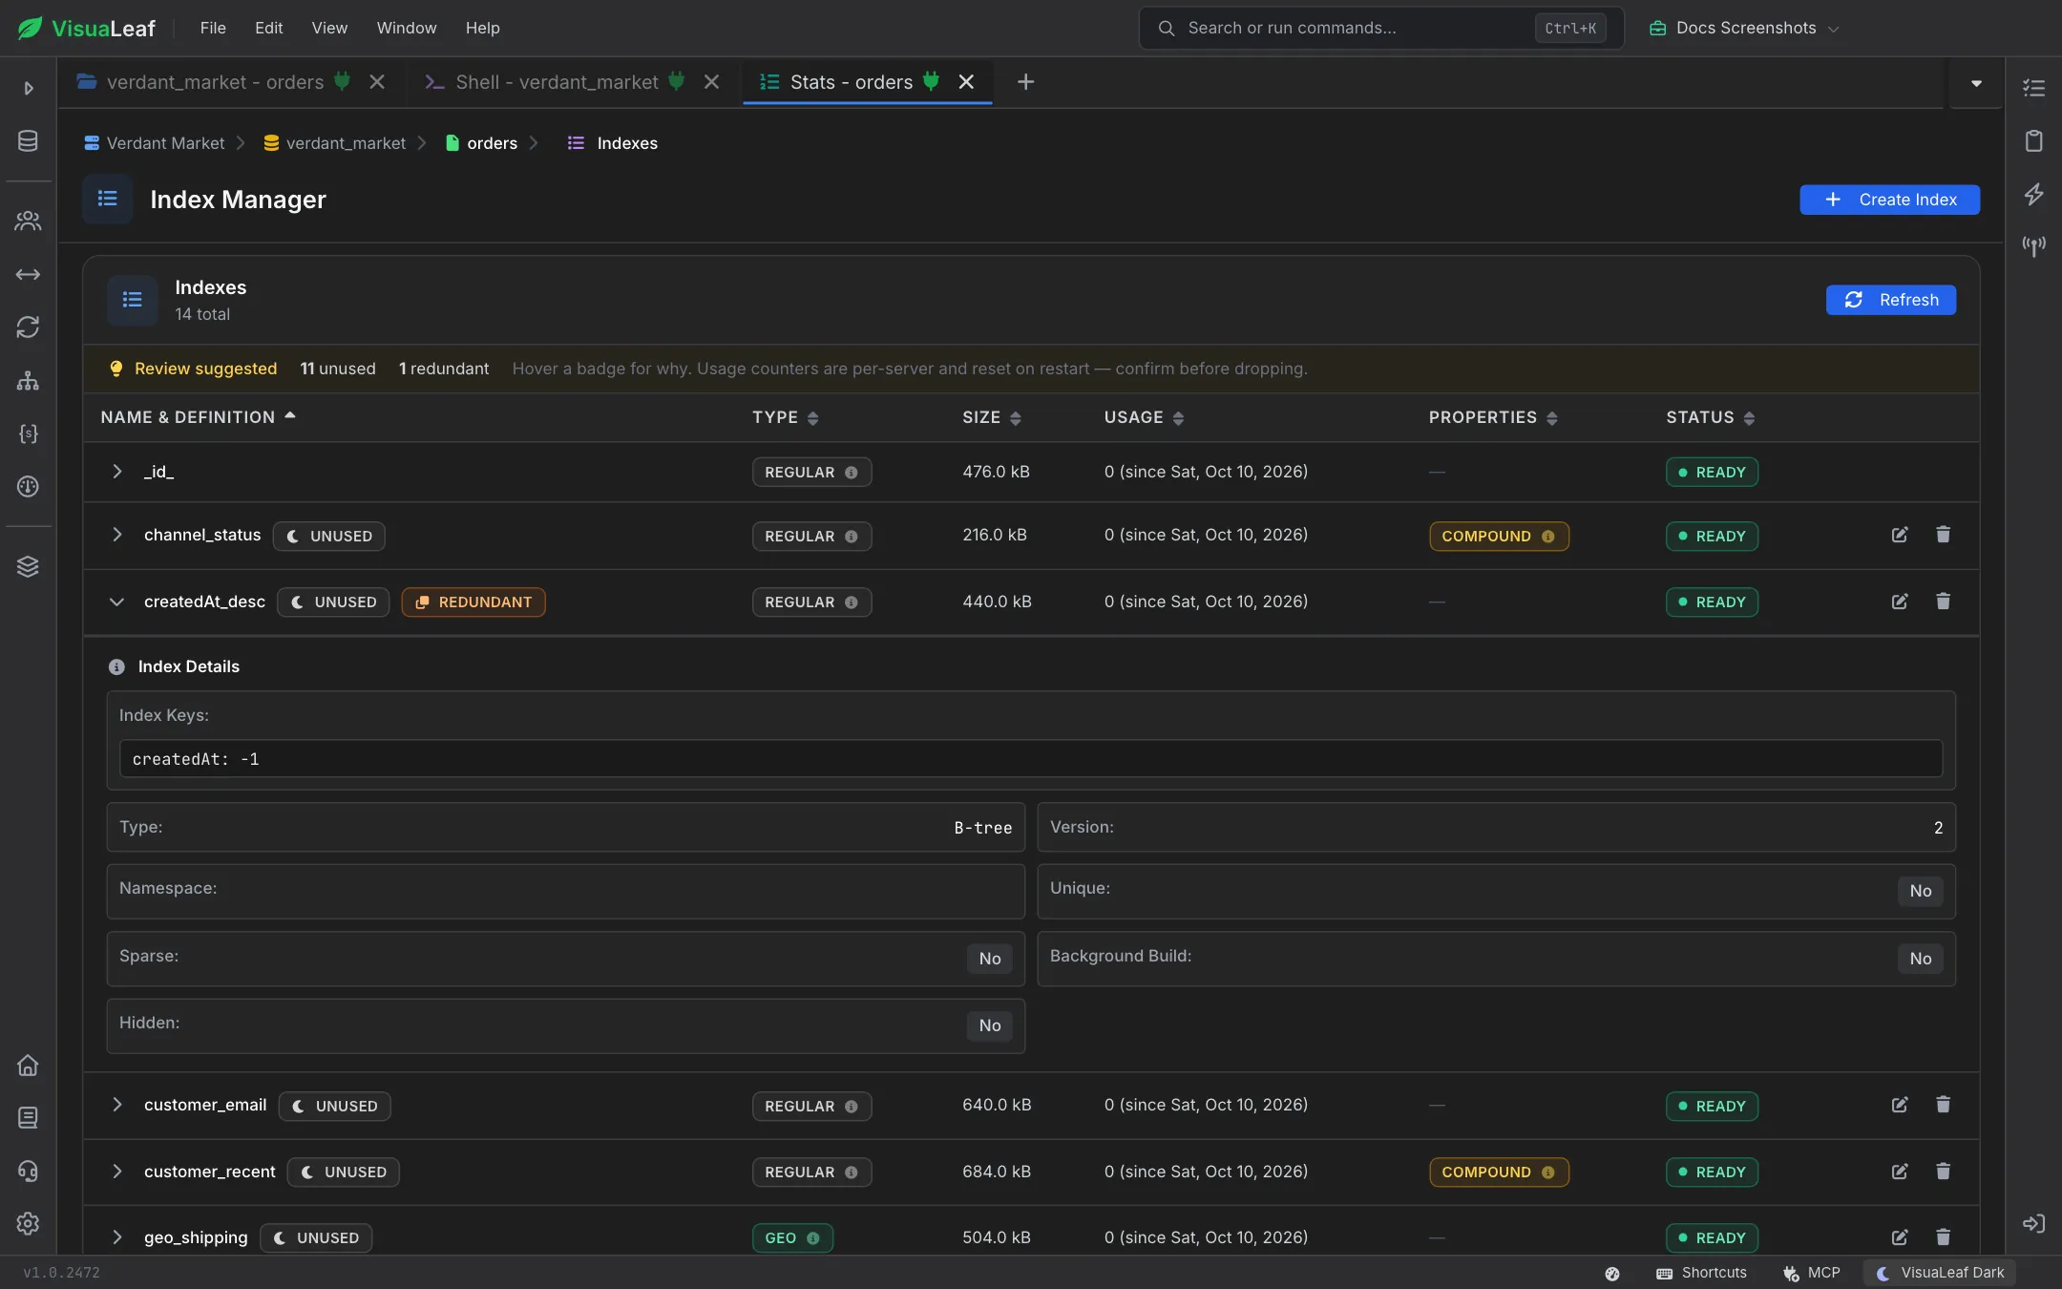This screenshot has height=1289, width=2062.
Task: Open the tab list dropdown arrow
Action: pos(1976,83)
